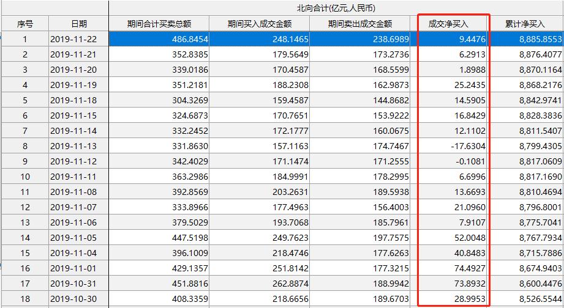Click net buy value -17.6304
The image size is (564, 308).
pos(448,145)
